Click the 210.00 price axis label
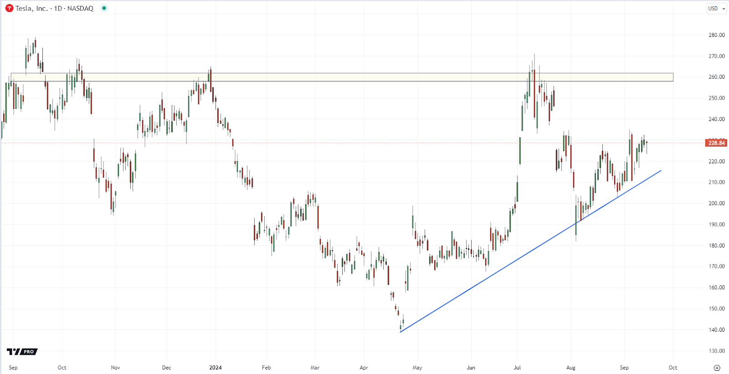This screenshot has width=729, height=374. tap(717, 182)
